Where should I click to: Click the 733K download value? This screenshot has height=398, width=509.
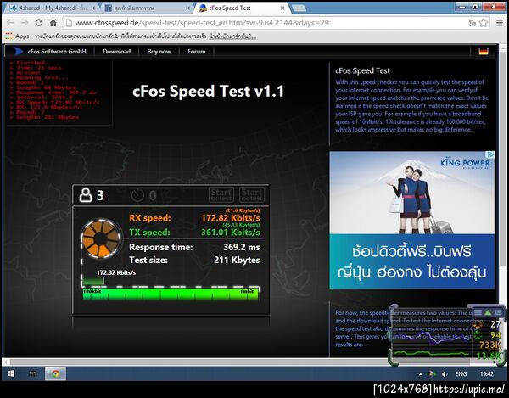pyautogui.click(x=490, y=345)
